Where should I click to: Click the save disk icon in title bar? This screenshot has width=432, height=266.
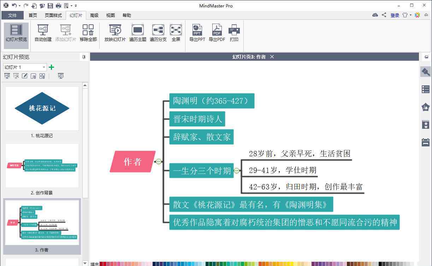(x=50, y=6)
